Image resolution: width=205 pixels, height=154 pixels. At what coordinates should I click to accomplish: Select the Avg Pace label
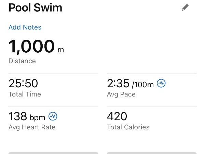click(x=121, y=94)
